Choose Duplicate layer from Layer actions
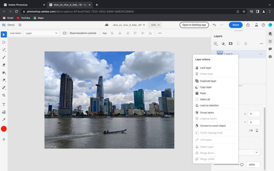274x171 pixels. click(x=208, y=81)
